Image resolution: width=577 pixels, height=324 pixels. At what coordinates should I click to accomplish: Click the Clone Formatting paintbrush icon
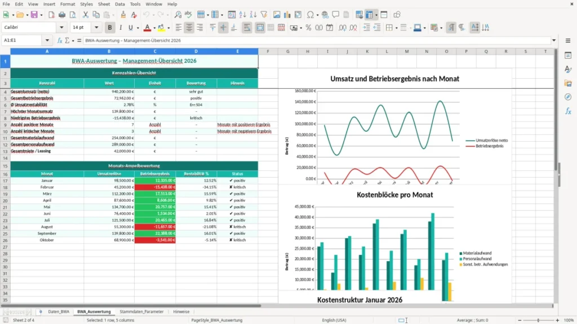pyautogui.click(x=123, y=15)
